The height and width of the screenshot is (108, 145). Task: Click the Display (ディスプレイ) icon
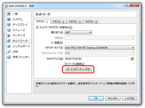(9, 25)
